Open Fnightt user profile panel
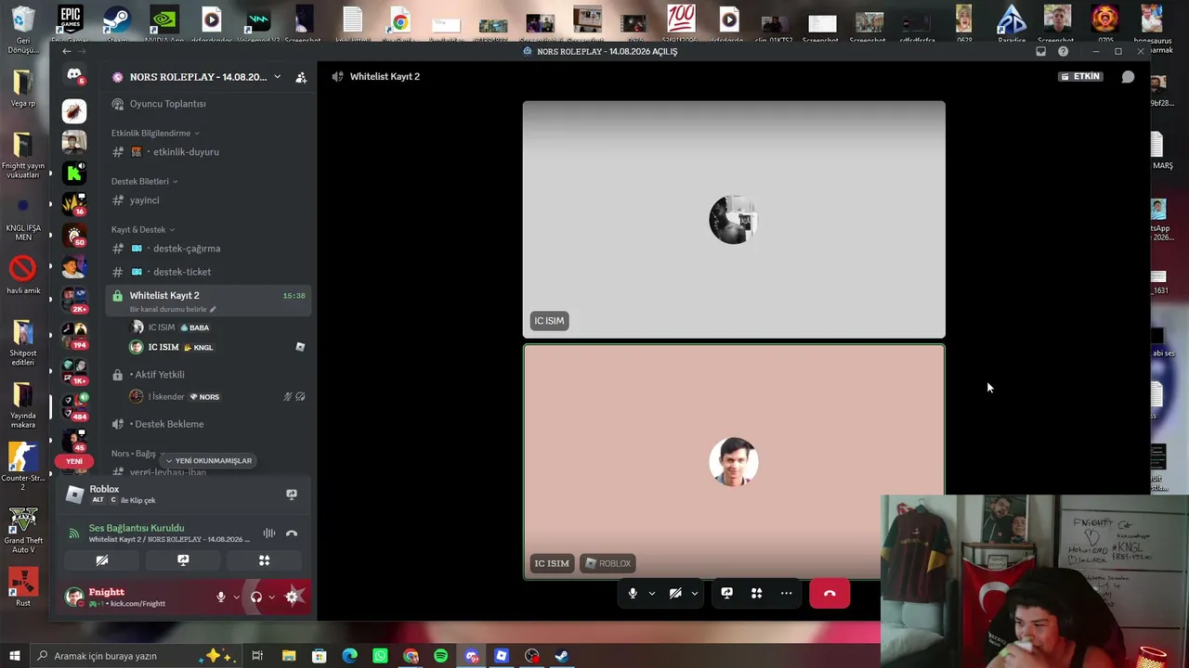Viewport: 1189px width, 668px height. (x=137, y=597)
